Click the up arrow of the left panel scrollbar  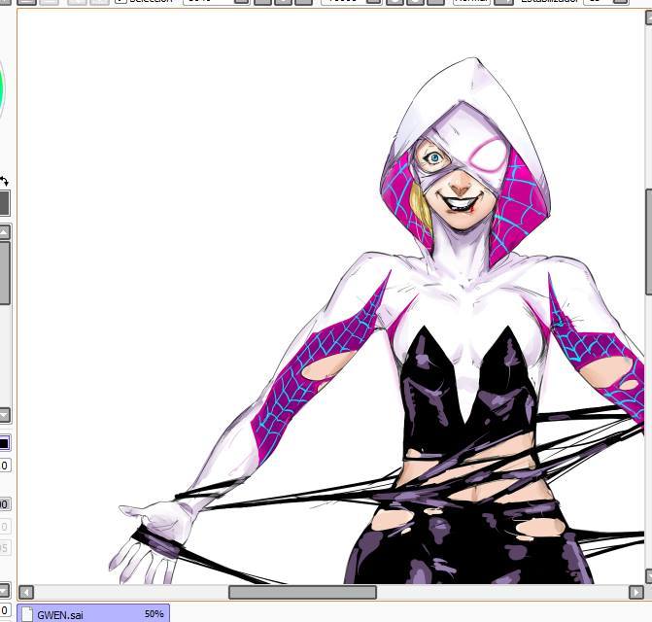pos(4,232)
